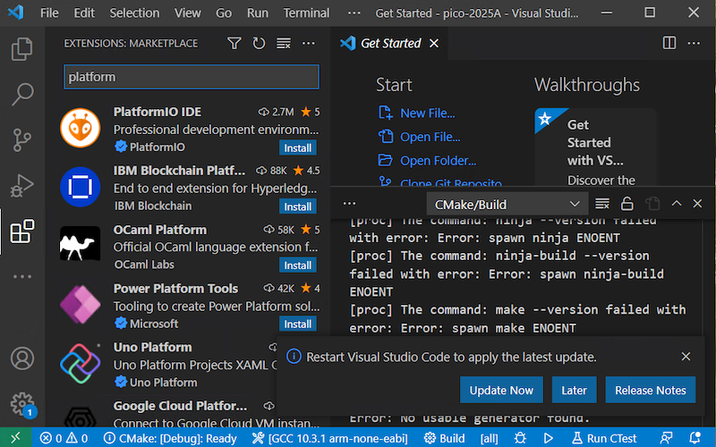The height and width of the screenshot is (447, 716).
Task: Open remote window indicator in status bar
Action: pyautogui.click(x=15, y=438)
